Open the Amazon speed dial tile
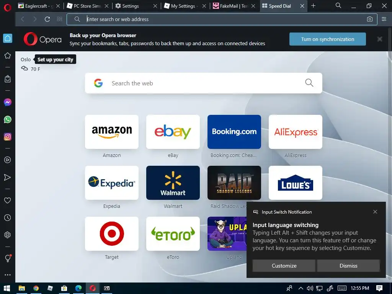 (112, 132)
